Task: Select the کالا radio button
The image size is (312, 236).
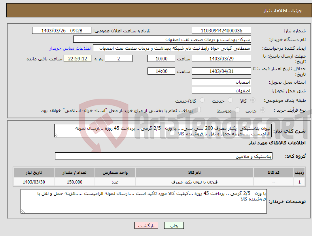Action: coord(253,100)
